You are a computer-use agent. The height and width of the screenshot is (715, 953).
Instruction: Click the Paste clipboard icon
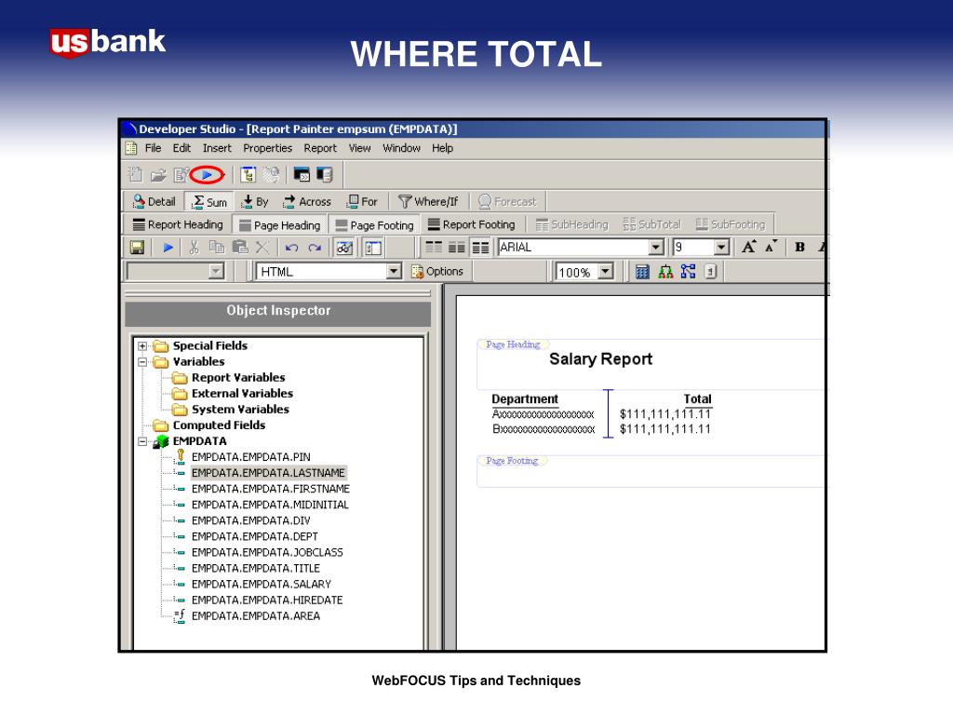click(240, 248)
